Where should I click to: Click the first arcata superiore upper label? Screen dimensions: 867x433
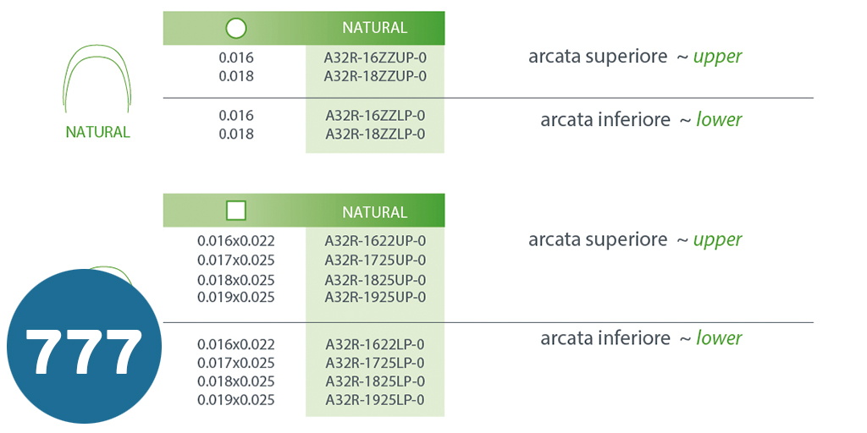634,58
